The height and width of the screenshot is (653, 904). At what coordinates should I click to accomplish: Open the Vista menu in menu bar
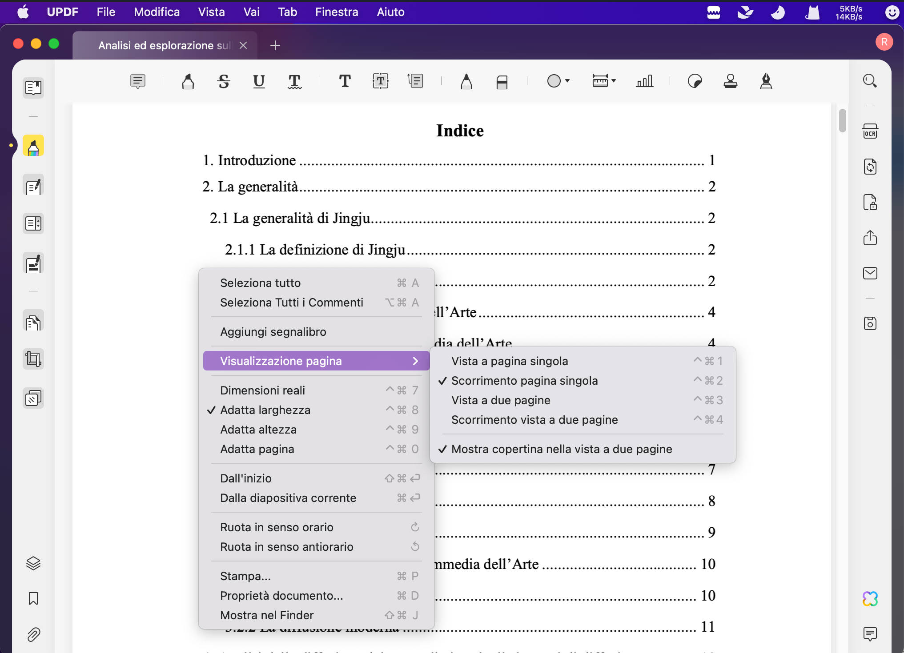(x=211, y=12)
